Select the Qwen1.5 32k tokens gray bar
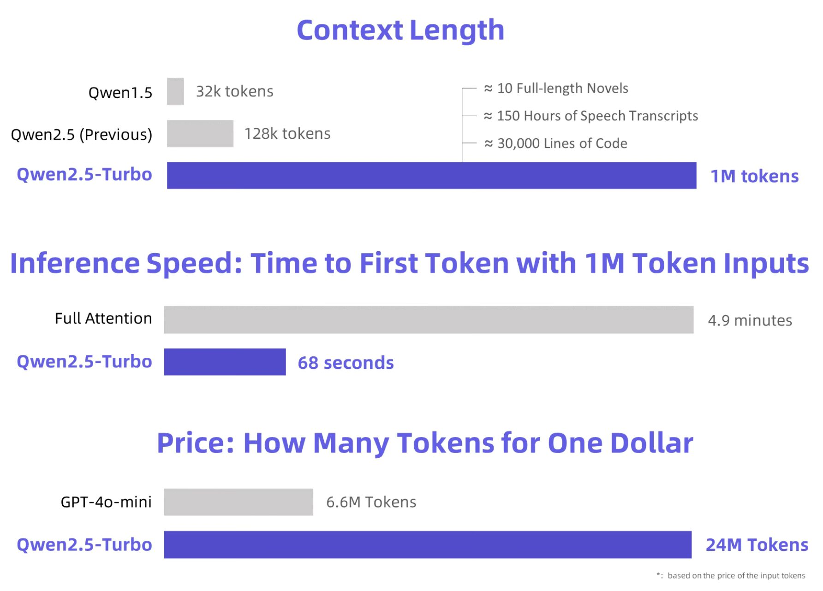Viewport: 823px width, 591px height. click(x=175, y=91)
